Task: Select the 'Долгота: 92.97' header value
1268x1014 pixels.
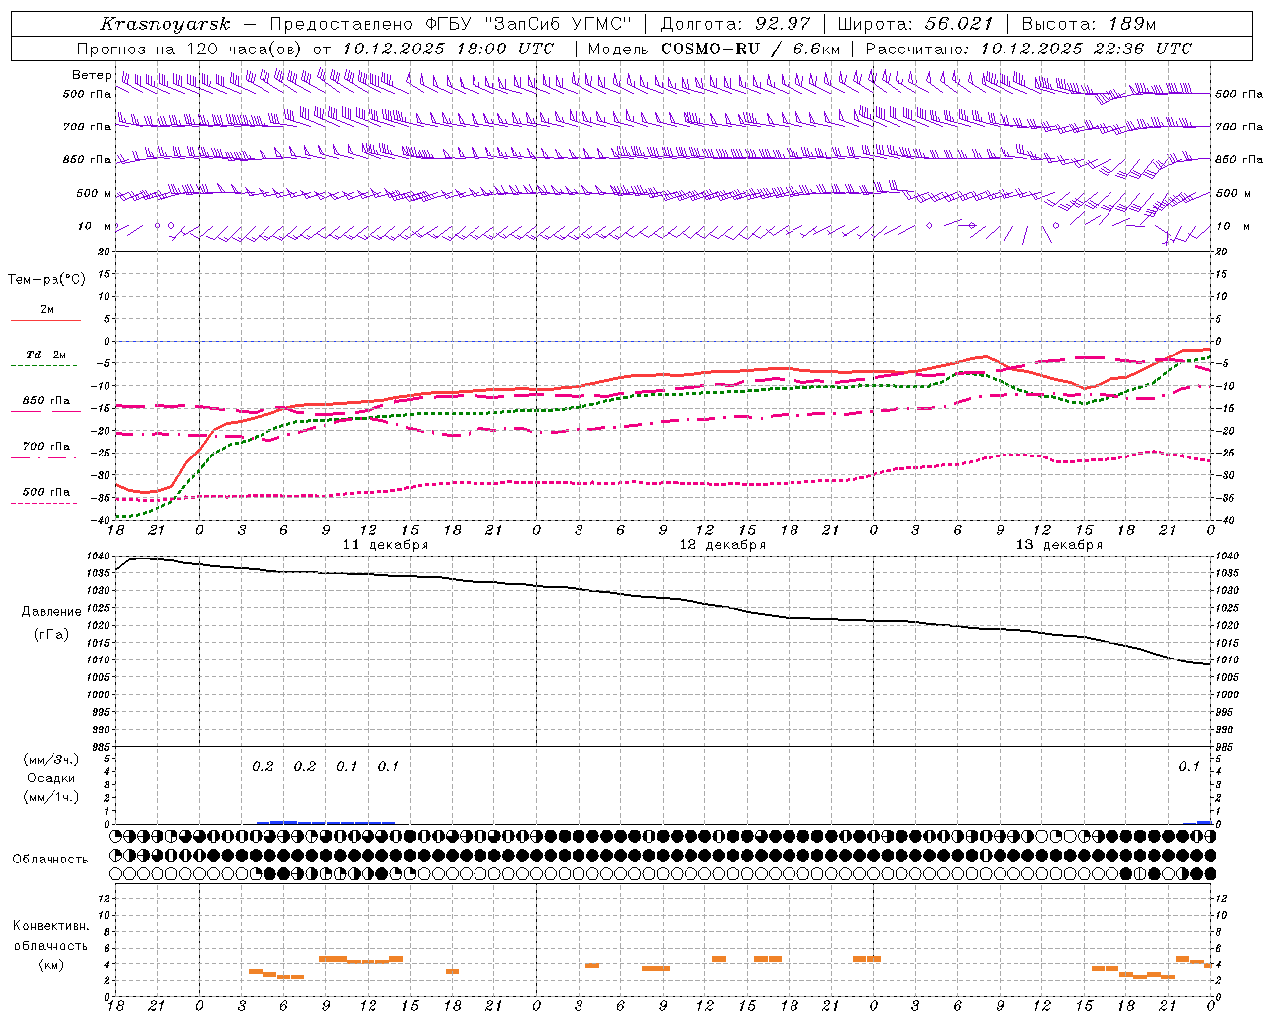Action: [x=735, y=24]
